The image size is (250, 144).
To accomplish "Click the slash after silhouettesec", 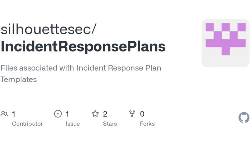I will 93,30.
